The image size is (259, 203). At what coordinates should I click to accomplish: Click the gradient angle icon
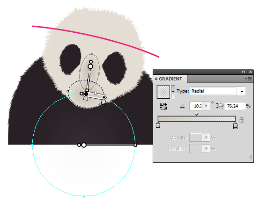pos(182,106)
